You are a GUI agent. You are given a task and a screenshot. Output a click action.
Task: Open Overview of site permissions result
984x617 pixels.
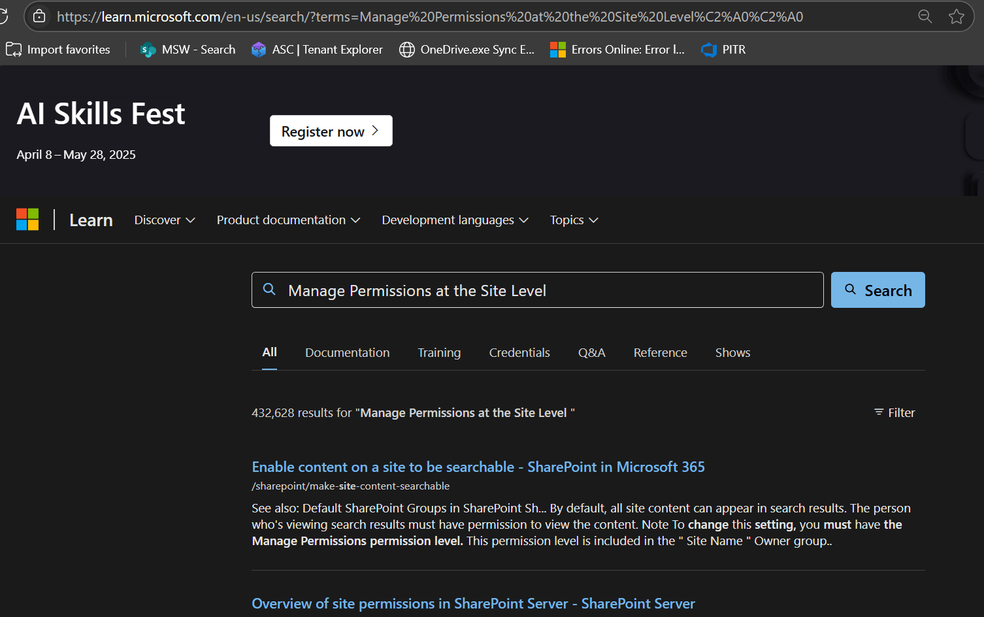473,603
